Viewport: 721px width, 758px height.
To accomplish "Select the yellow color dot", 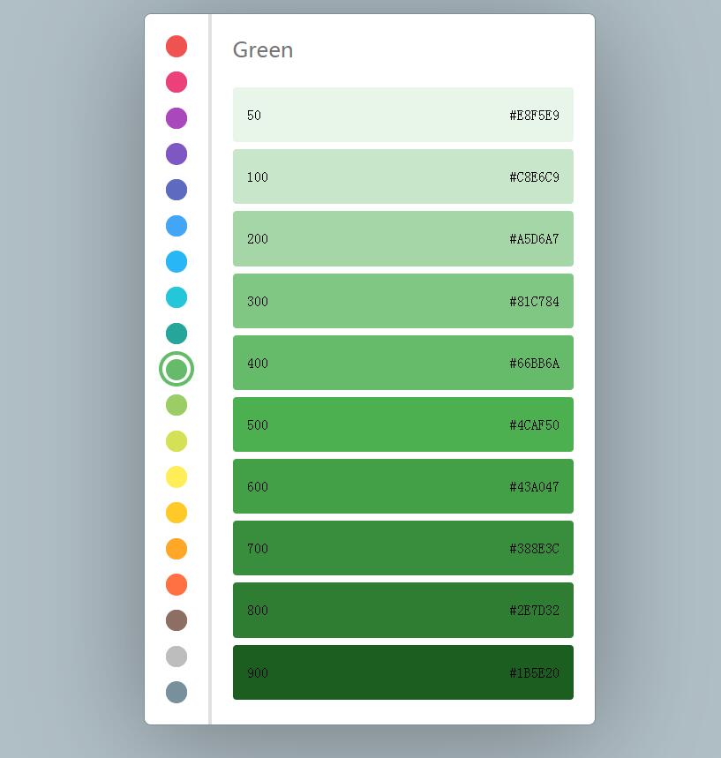I will pyautogui.click(x=176, y=477).
